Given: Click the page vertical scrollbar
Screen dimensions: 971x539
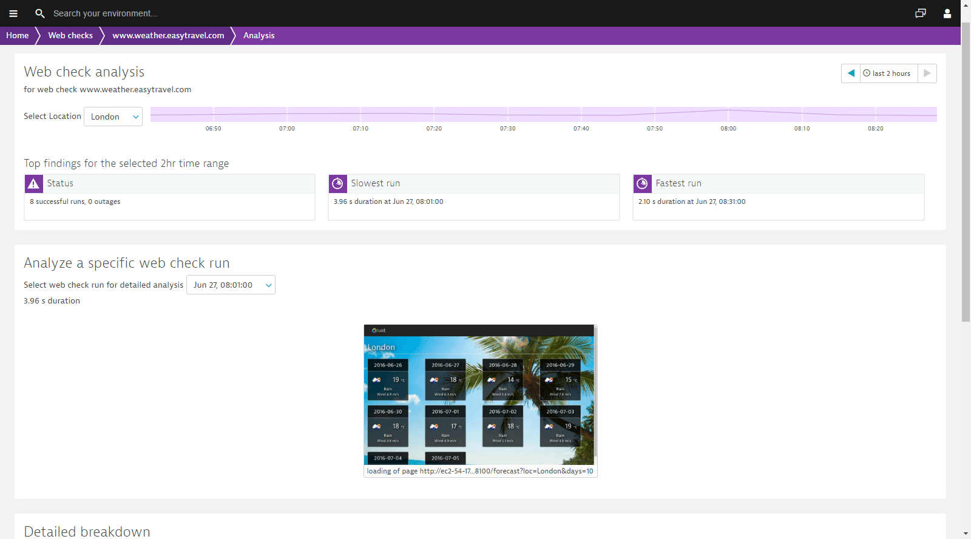Looking at the screenshot, I should (966, 171).
